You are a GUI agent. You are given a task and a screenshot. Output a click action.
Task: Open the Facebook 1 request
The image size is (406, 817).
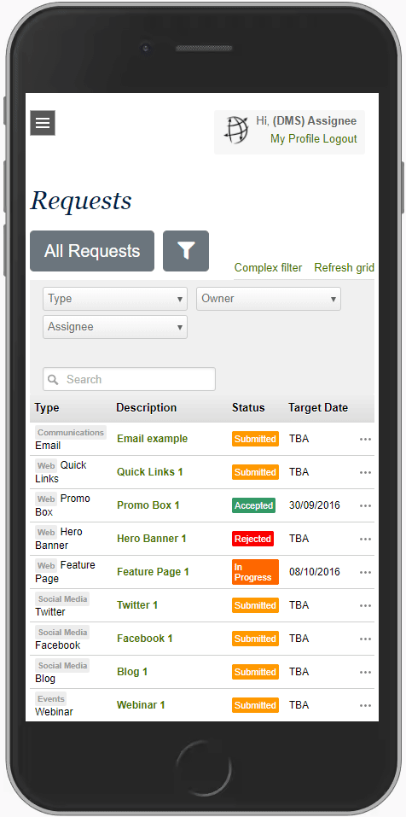(145, 639)
